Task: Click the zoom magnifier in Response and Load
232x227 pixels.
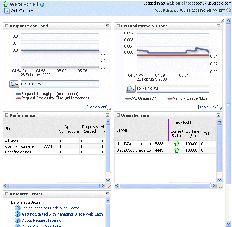Action: tap(14, 84)
